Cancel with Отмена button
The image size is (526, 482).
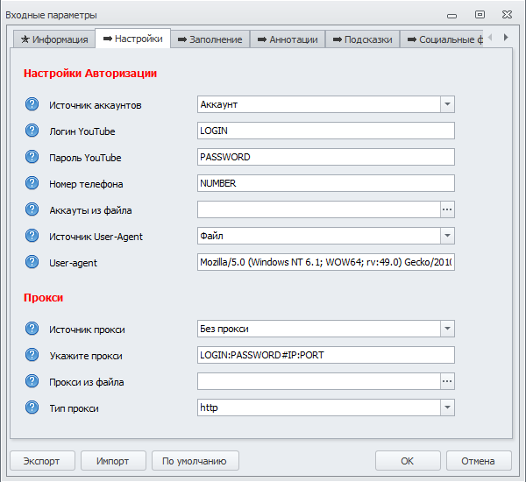pos(479,461)
